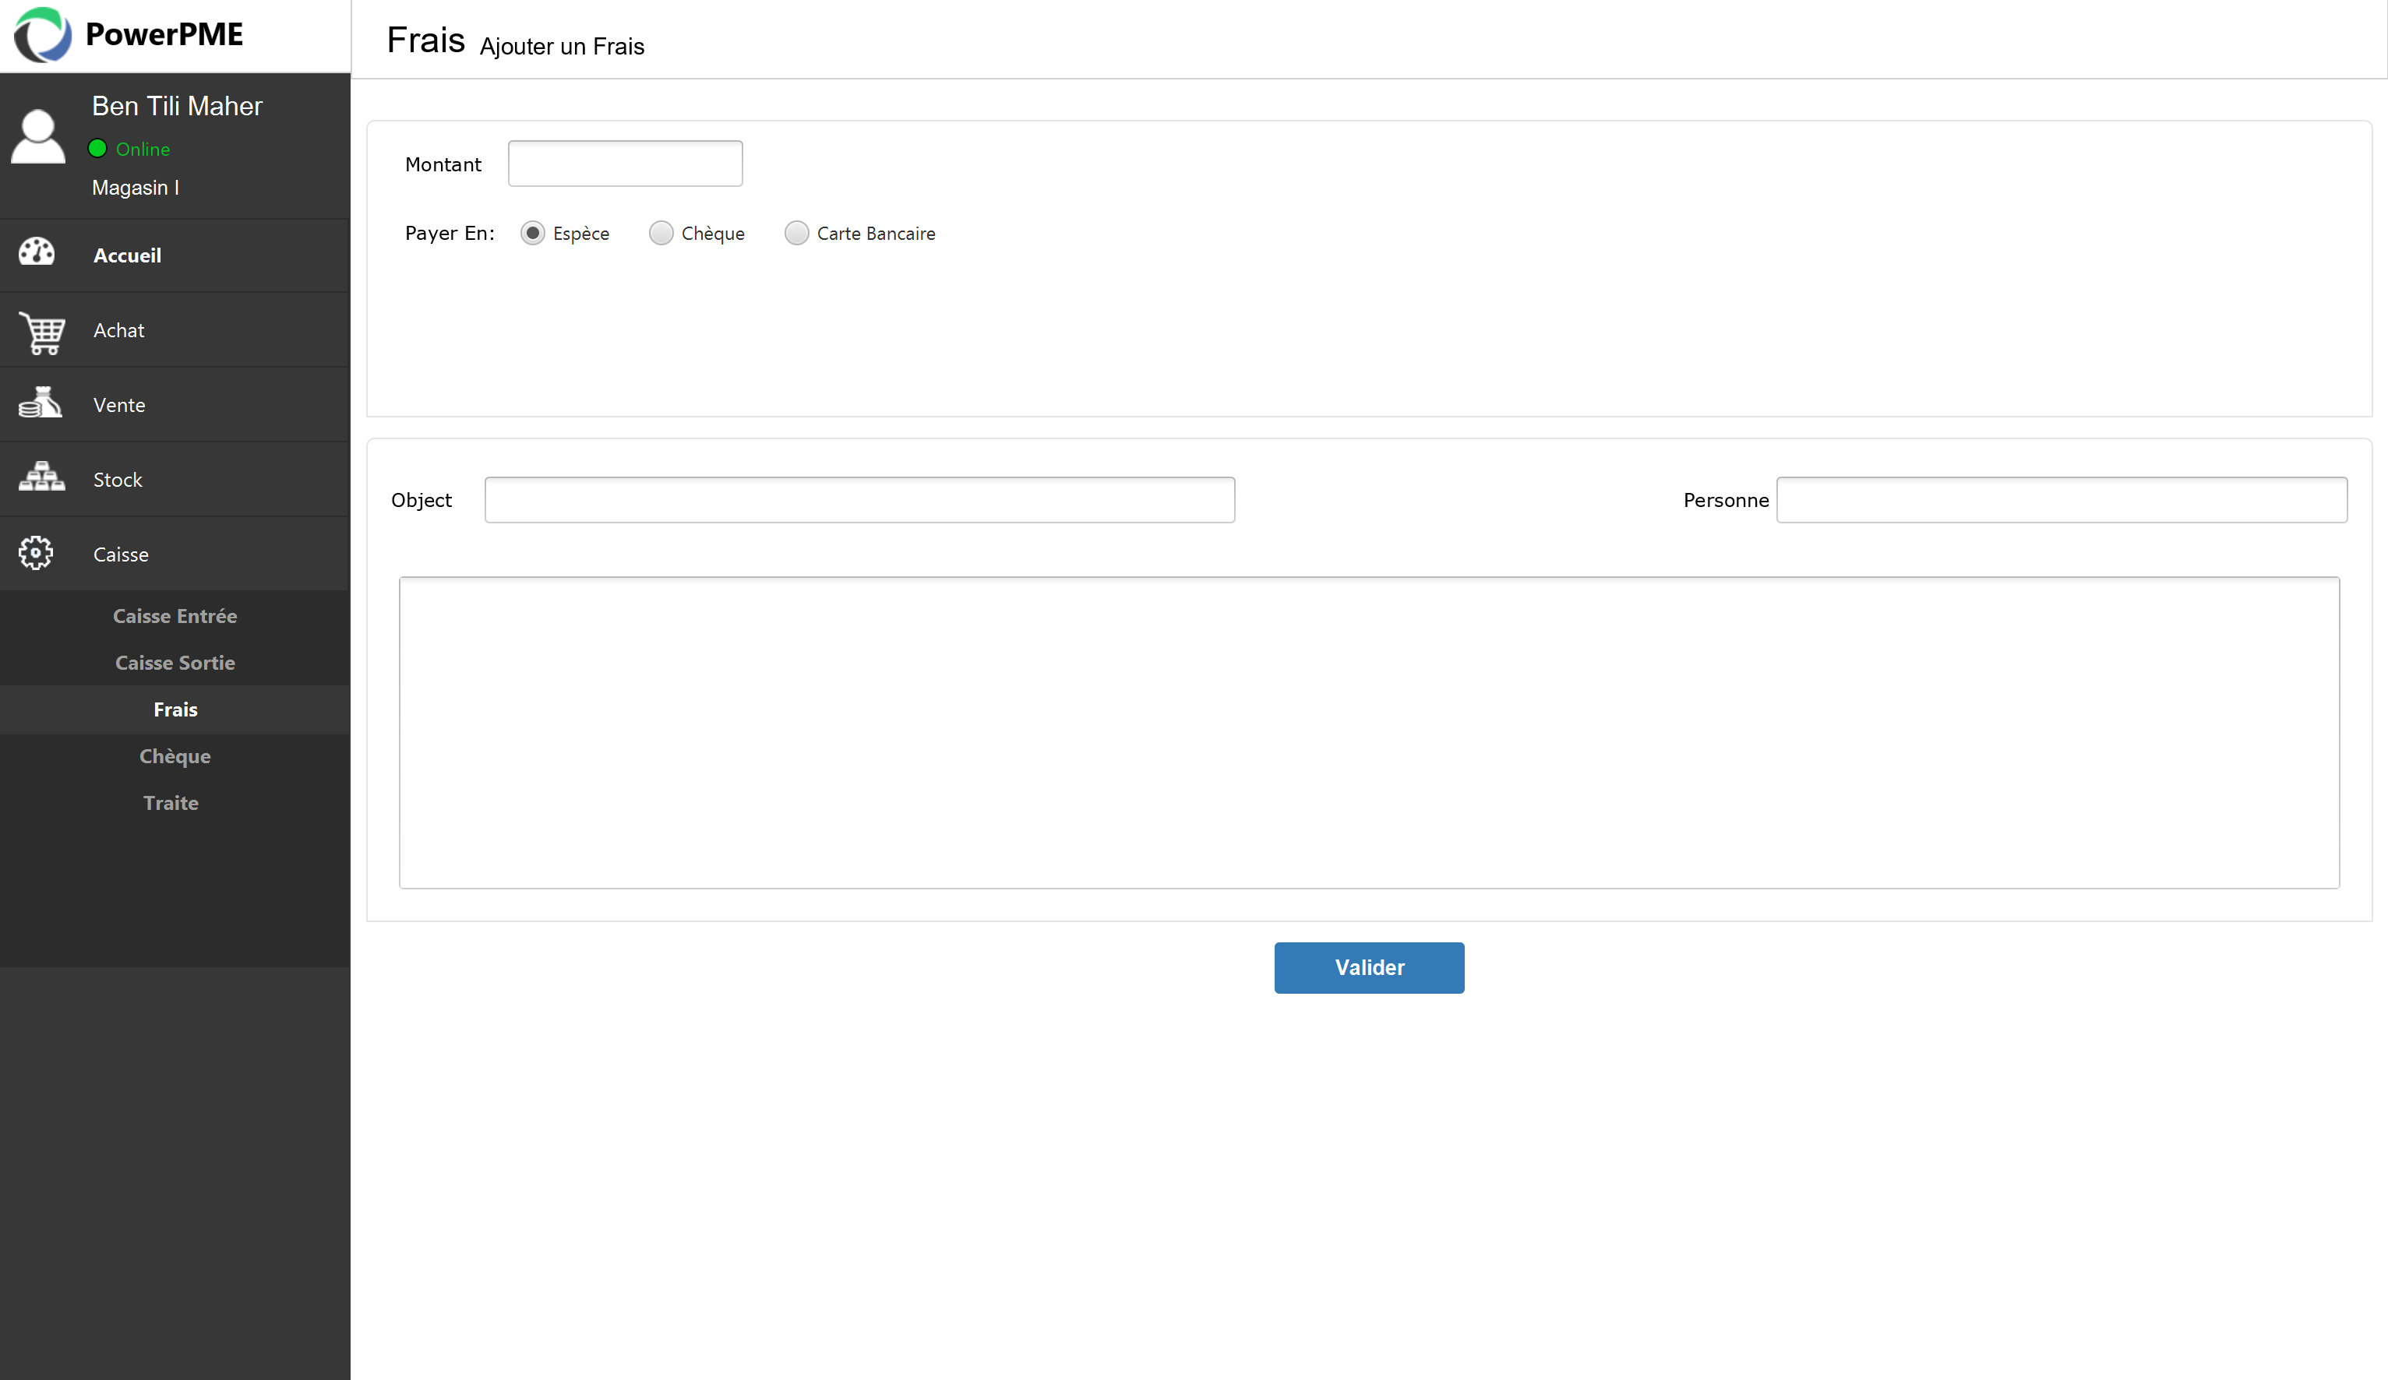The width and height of the screenshot is (2388, 1380).
Task: Focus the Montant input field
Action: (626, 164)
